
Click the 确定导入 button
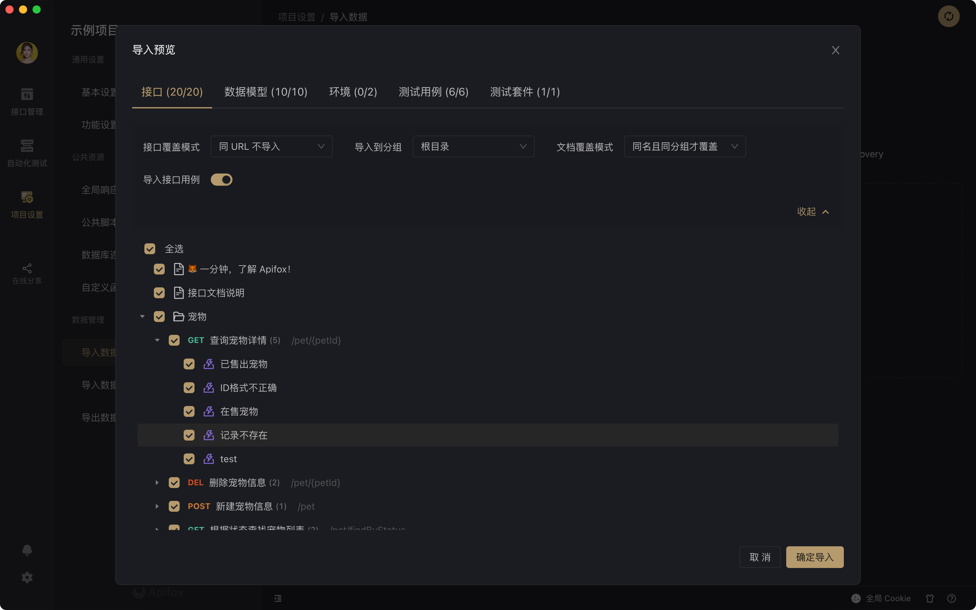point(814,557)
